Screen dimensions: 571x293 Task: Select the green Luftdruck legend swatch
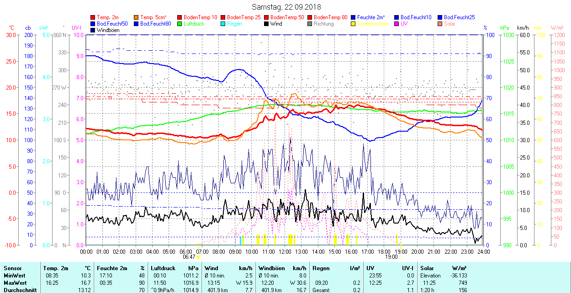[180, 24]
